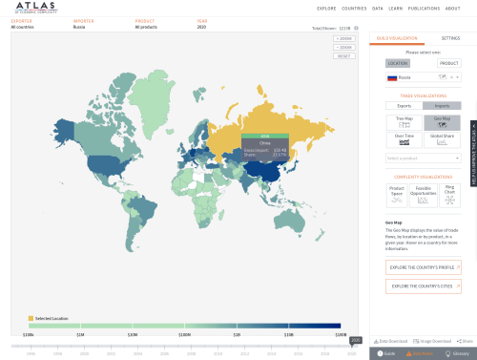Open the Data Notes warning
477x360 pixels.
420,353
